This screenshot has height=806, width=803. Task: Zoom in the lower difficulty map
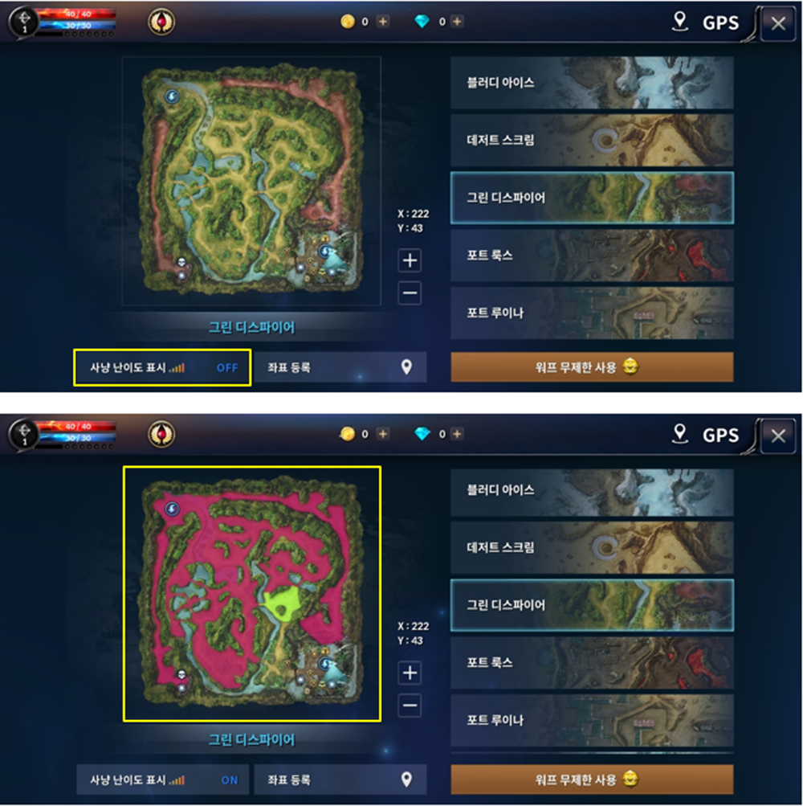tap(410, 673)
